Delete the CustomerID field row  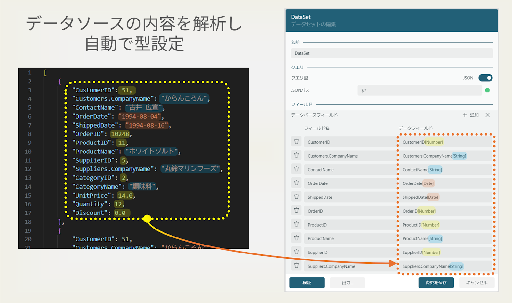coord(296,142)
